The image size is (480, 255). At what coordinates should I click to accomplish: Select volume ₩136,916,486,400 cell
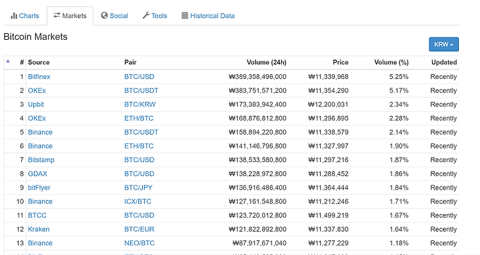click(257, 188)
